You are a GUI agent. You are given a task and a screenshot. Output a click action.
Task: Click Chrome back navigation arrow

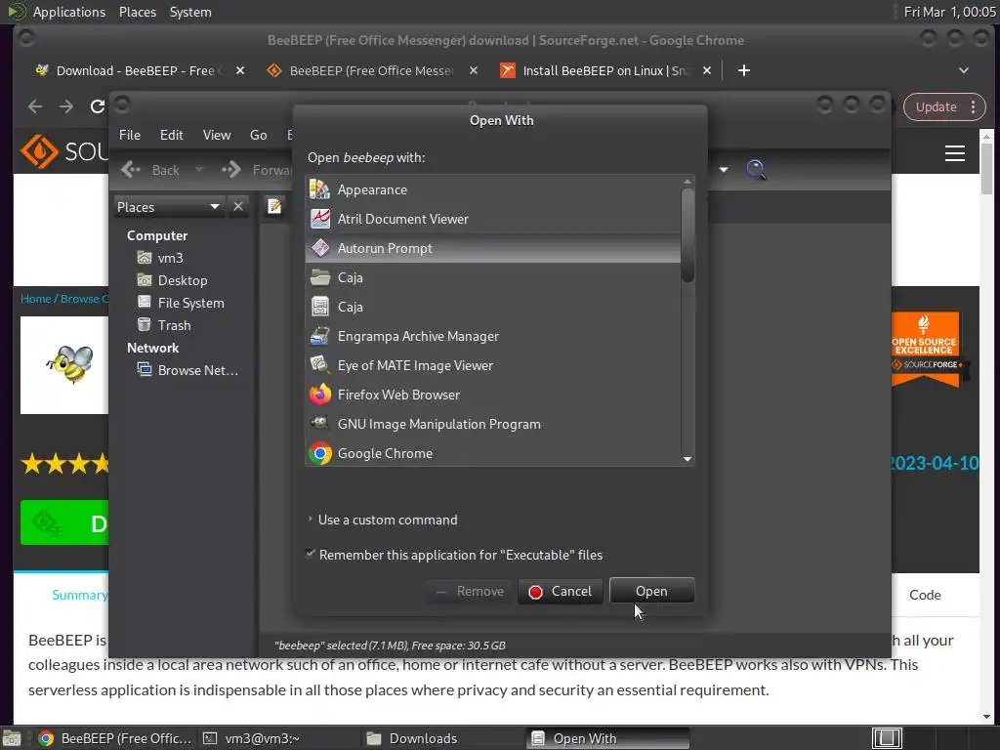[35, 106]
